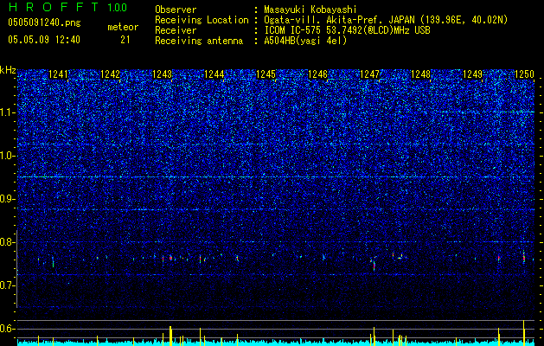Click the 1250 time marker
544x346 pixels.
pos(524,74)
